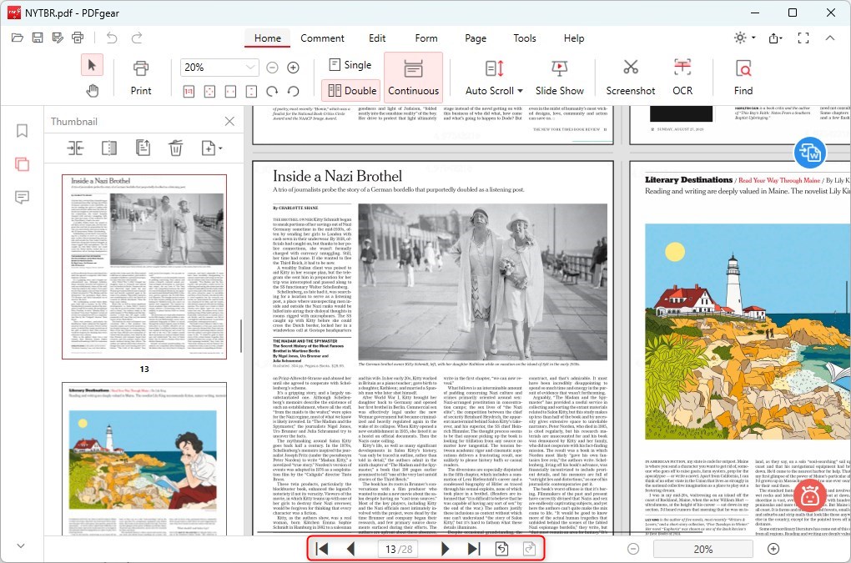Open the comments sidebar panel
851x563 pixels.
coord(23,198)
